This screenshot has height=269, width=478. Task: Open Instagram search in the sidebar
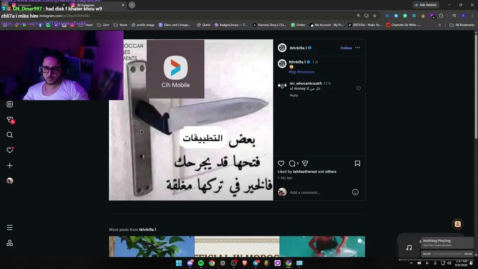(10, 135)
